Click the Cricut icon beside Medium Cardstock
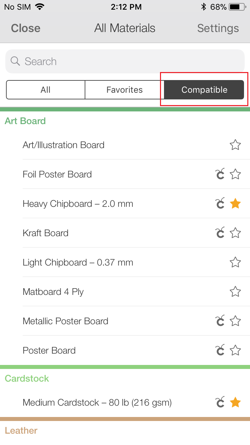 point(220,402)
